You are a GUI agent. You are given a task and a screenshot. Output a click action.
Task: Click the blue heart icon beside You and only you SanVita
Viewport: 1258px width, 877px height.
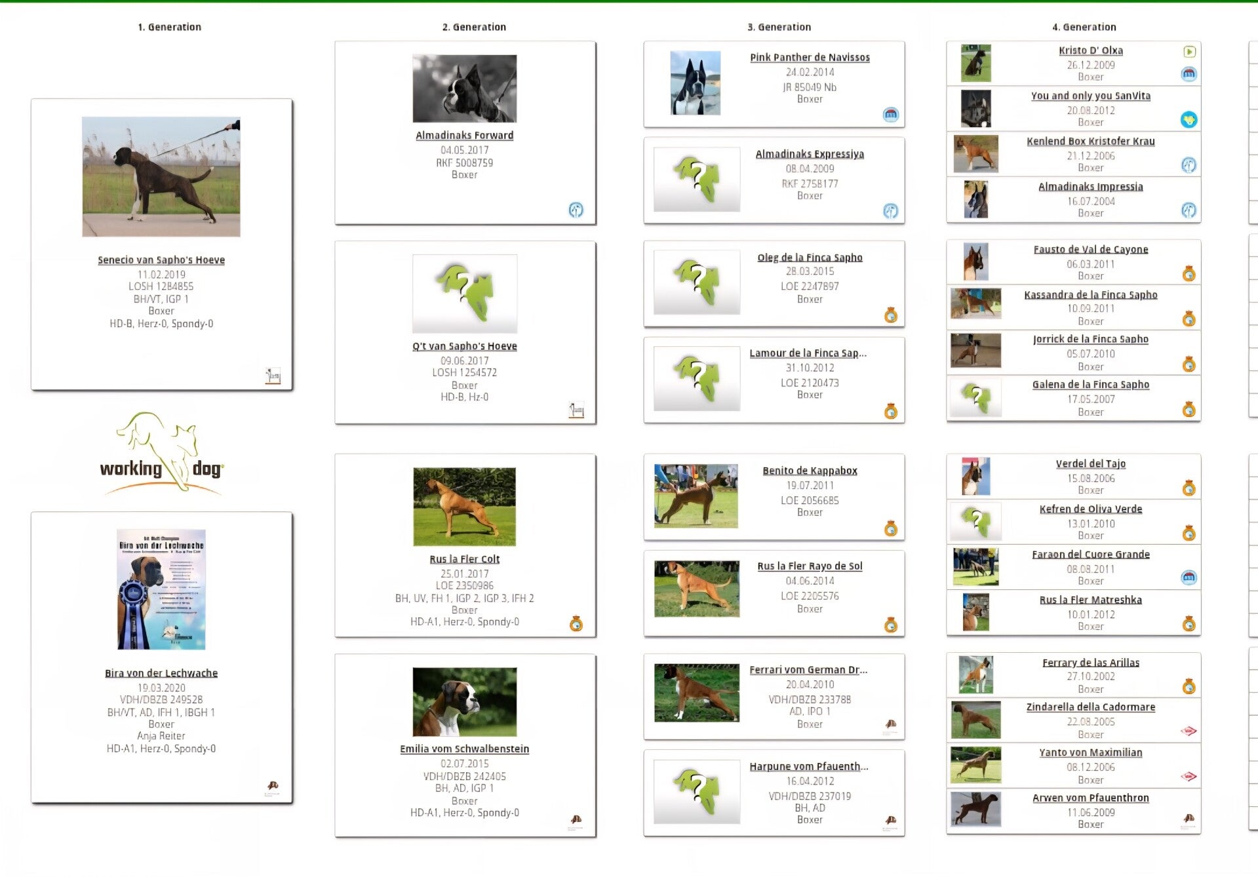click(x=1189, y=120)
